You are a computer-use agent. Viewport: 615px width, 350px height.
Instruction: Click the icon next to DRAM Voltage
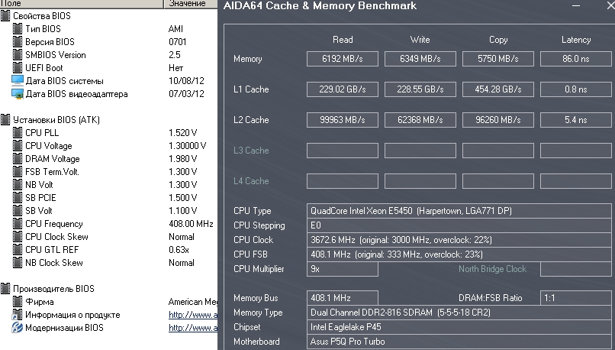[18, 159]
